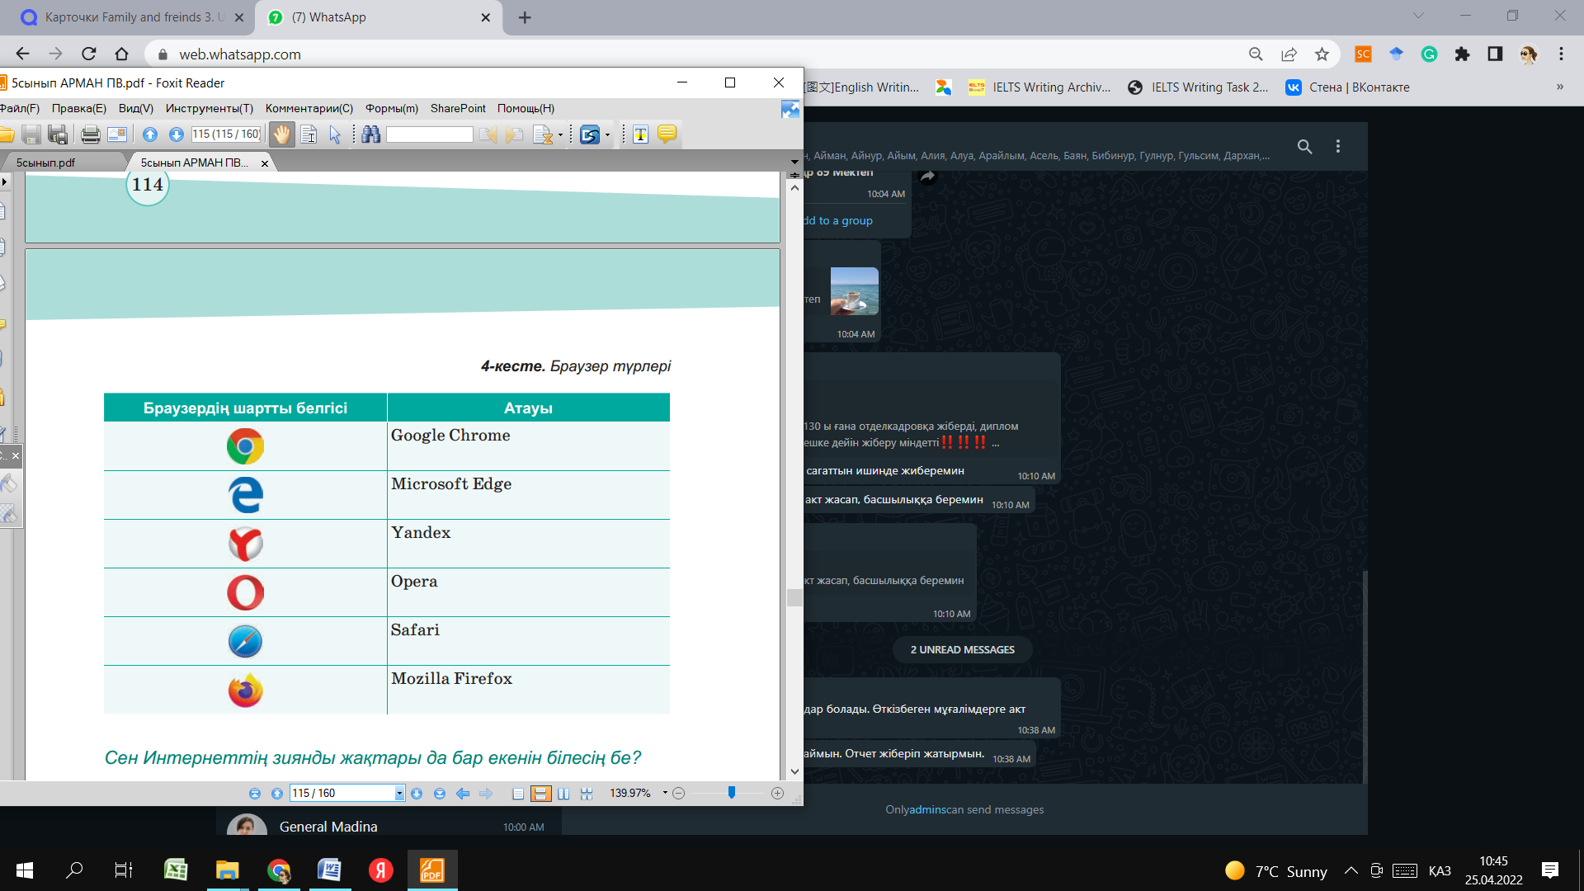Select the Text selection tool icon
This screenshot has width=1584, height=891.
(309, 134)
